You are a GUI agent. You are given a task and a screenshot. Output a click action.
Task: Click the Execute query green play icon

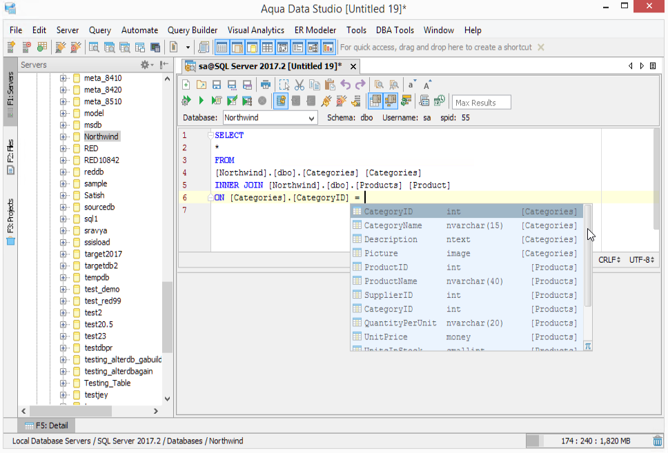201,101
